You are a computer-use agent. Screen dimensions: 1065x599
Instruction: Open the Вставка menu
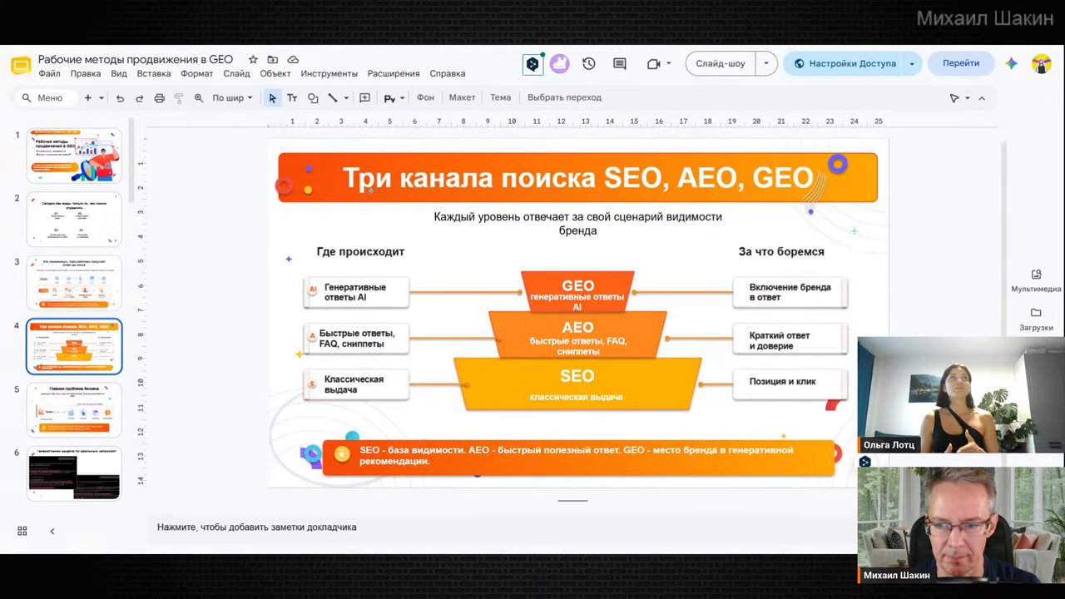154,74
